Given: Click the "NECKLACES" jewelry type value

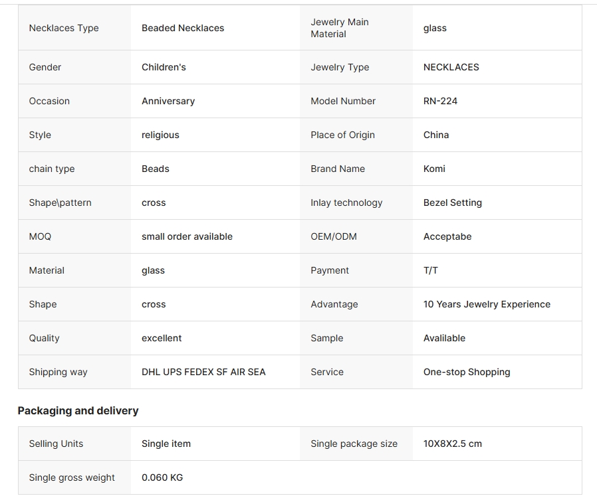Looking at the screenshot, I should coord(451,67).
